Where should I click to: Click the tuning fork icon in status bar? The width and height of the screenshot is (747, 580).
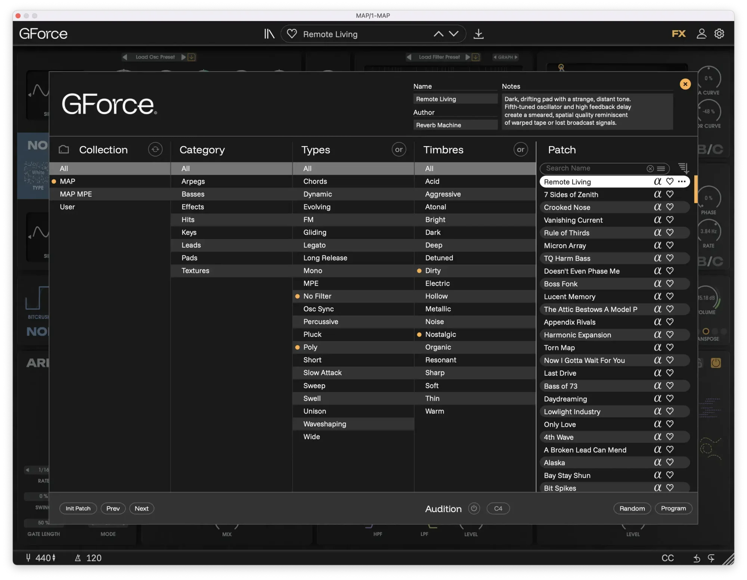[28, 558]
